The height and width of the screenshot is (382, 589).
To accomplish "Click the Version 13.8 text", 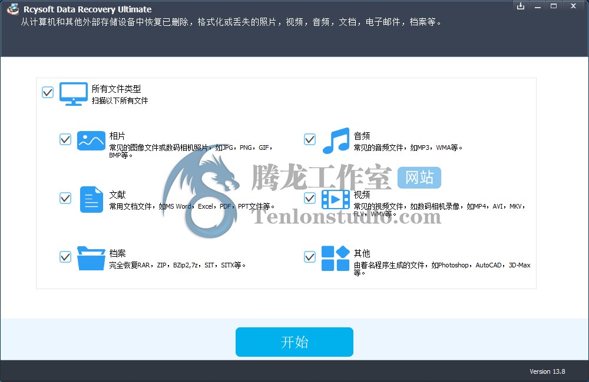I will 547,371.
